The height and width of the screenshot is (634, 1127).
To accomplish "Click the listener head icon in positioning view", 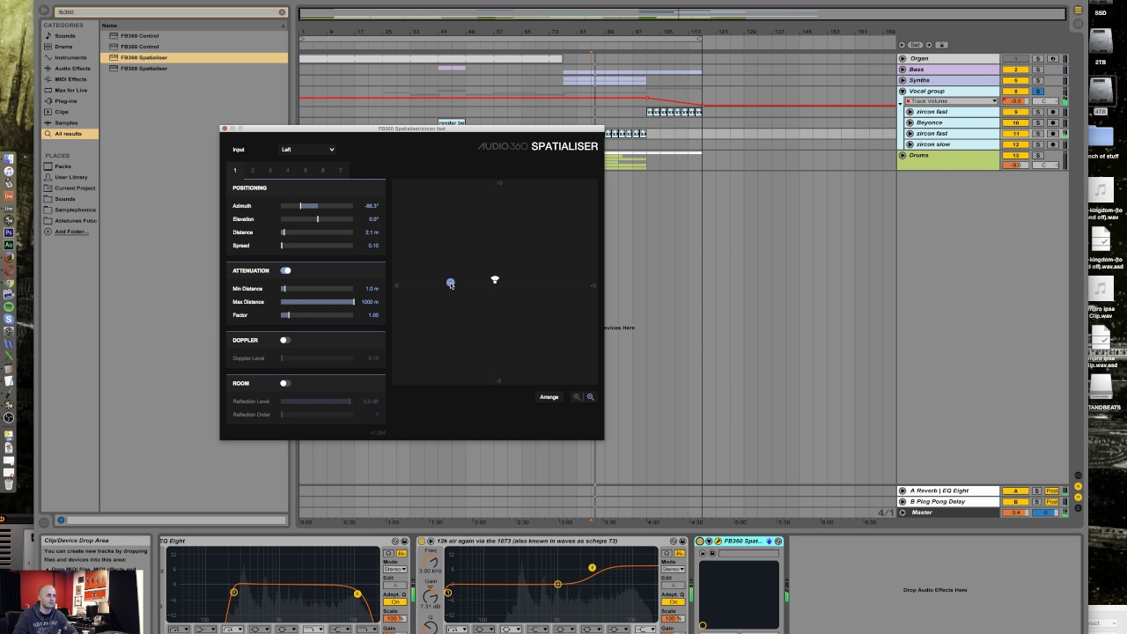I will click(495, 280).
